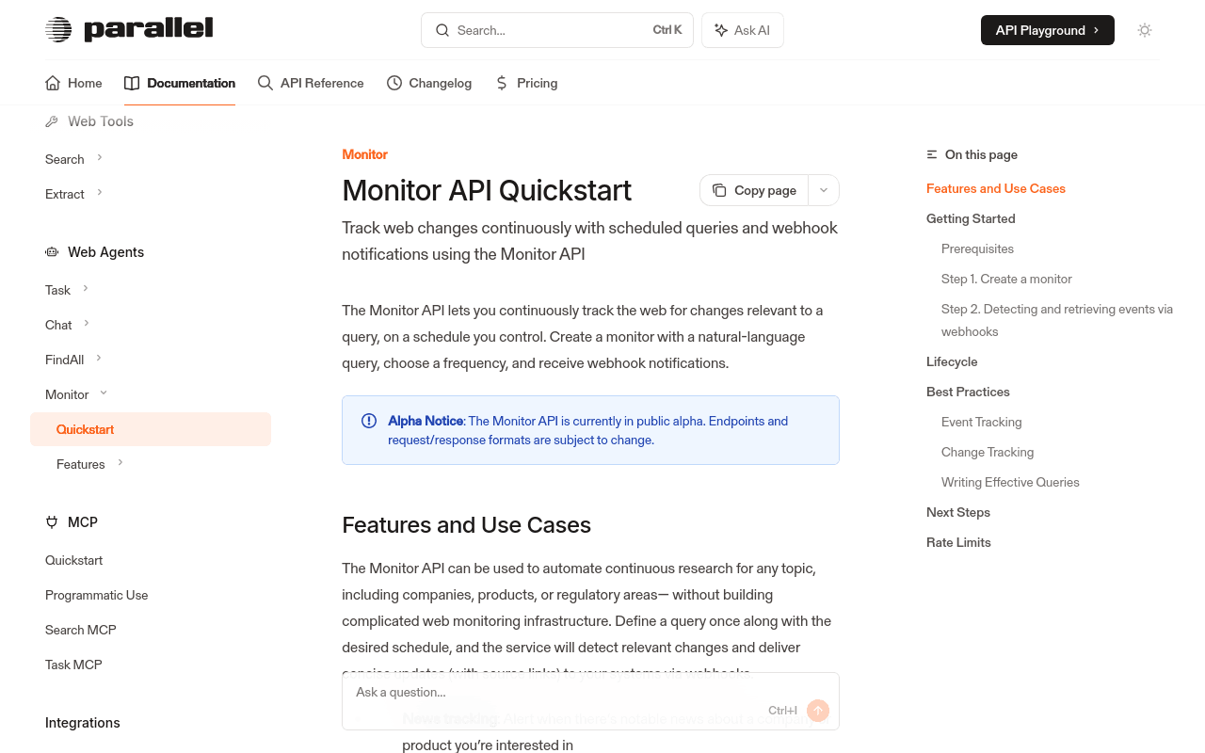
Task: Select Quickstart under Monitor in sidebar
Action: [x=151, y=429]
